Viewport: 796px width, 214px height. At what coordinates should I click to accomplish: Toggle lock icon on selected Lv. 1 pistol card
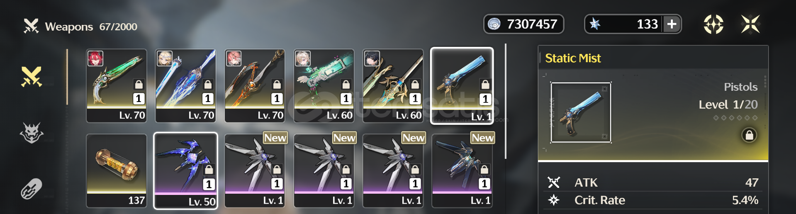[x=484, y=85]
